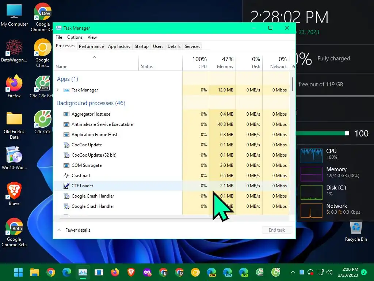
Task: Select the first Google Crash Handler row
Action: [171, 196]
